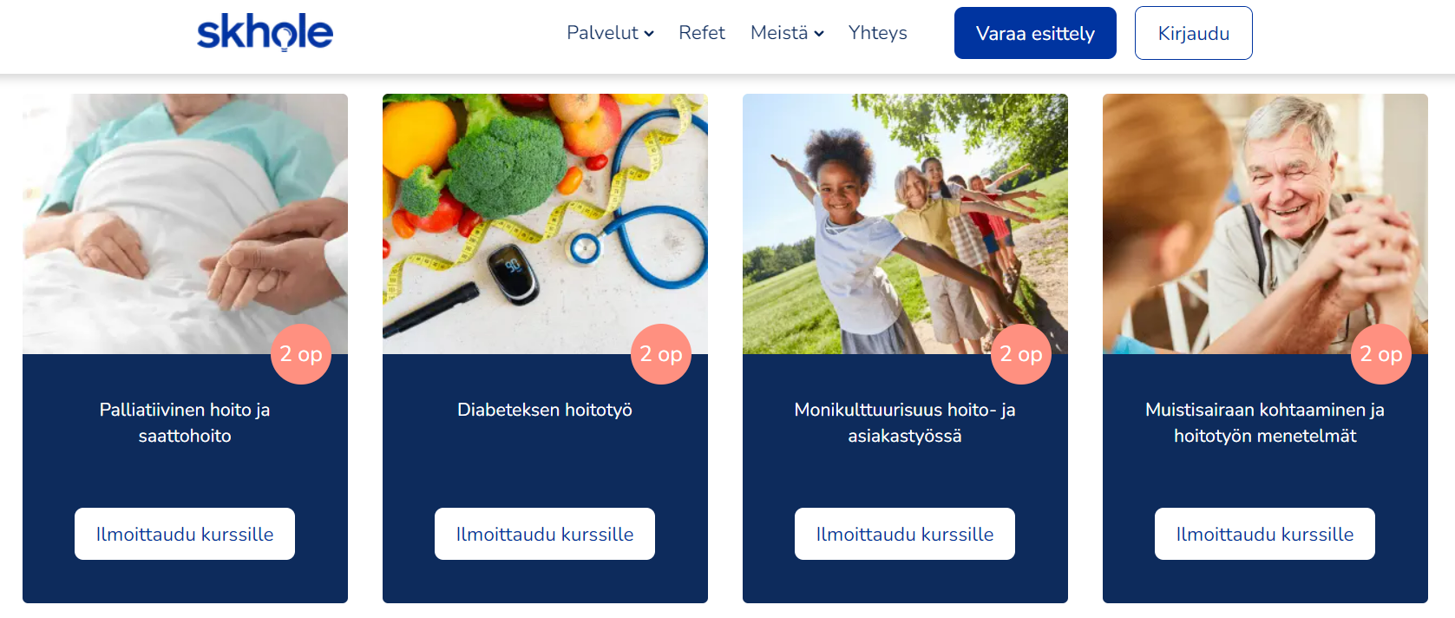The height and width of the screenshot is (618, 1455).
Task: Open the palliative care course image
Action: tap(185, 224)
